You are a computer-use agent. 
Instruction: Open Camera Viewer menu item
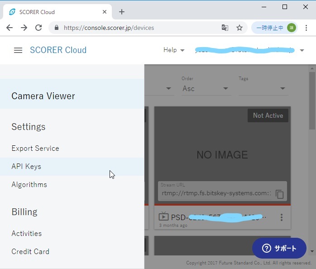coord(72,94)
